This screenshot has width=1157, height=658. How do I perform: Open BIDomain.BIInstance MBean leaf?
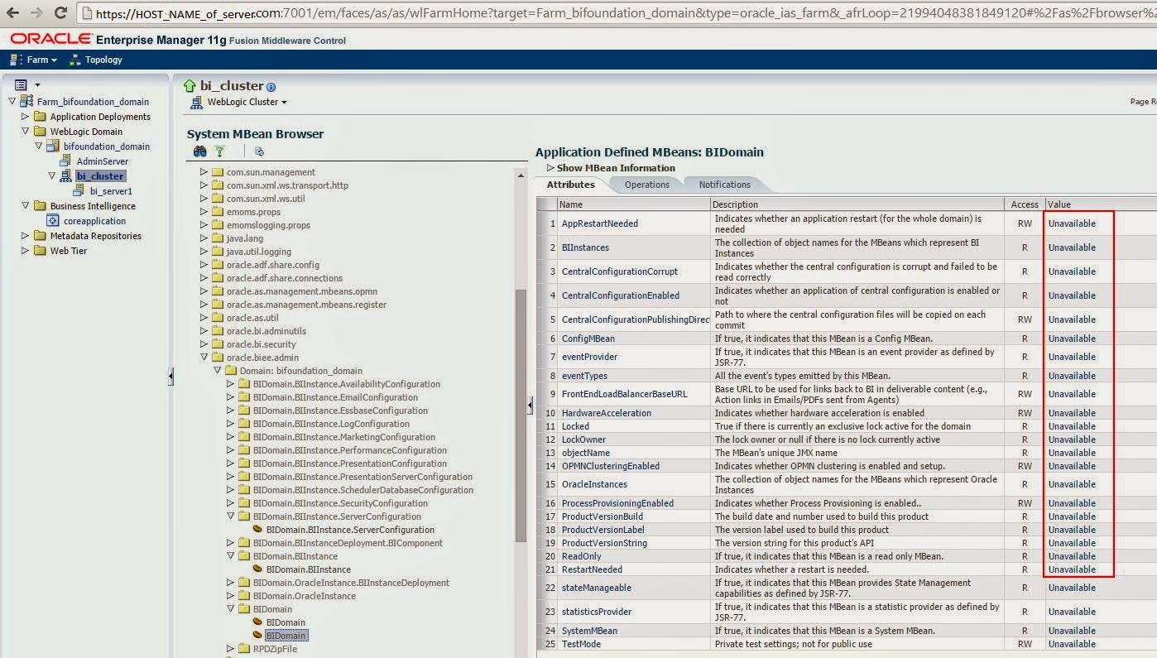point(309,569)
